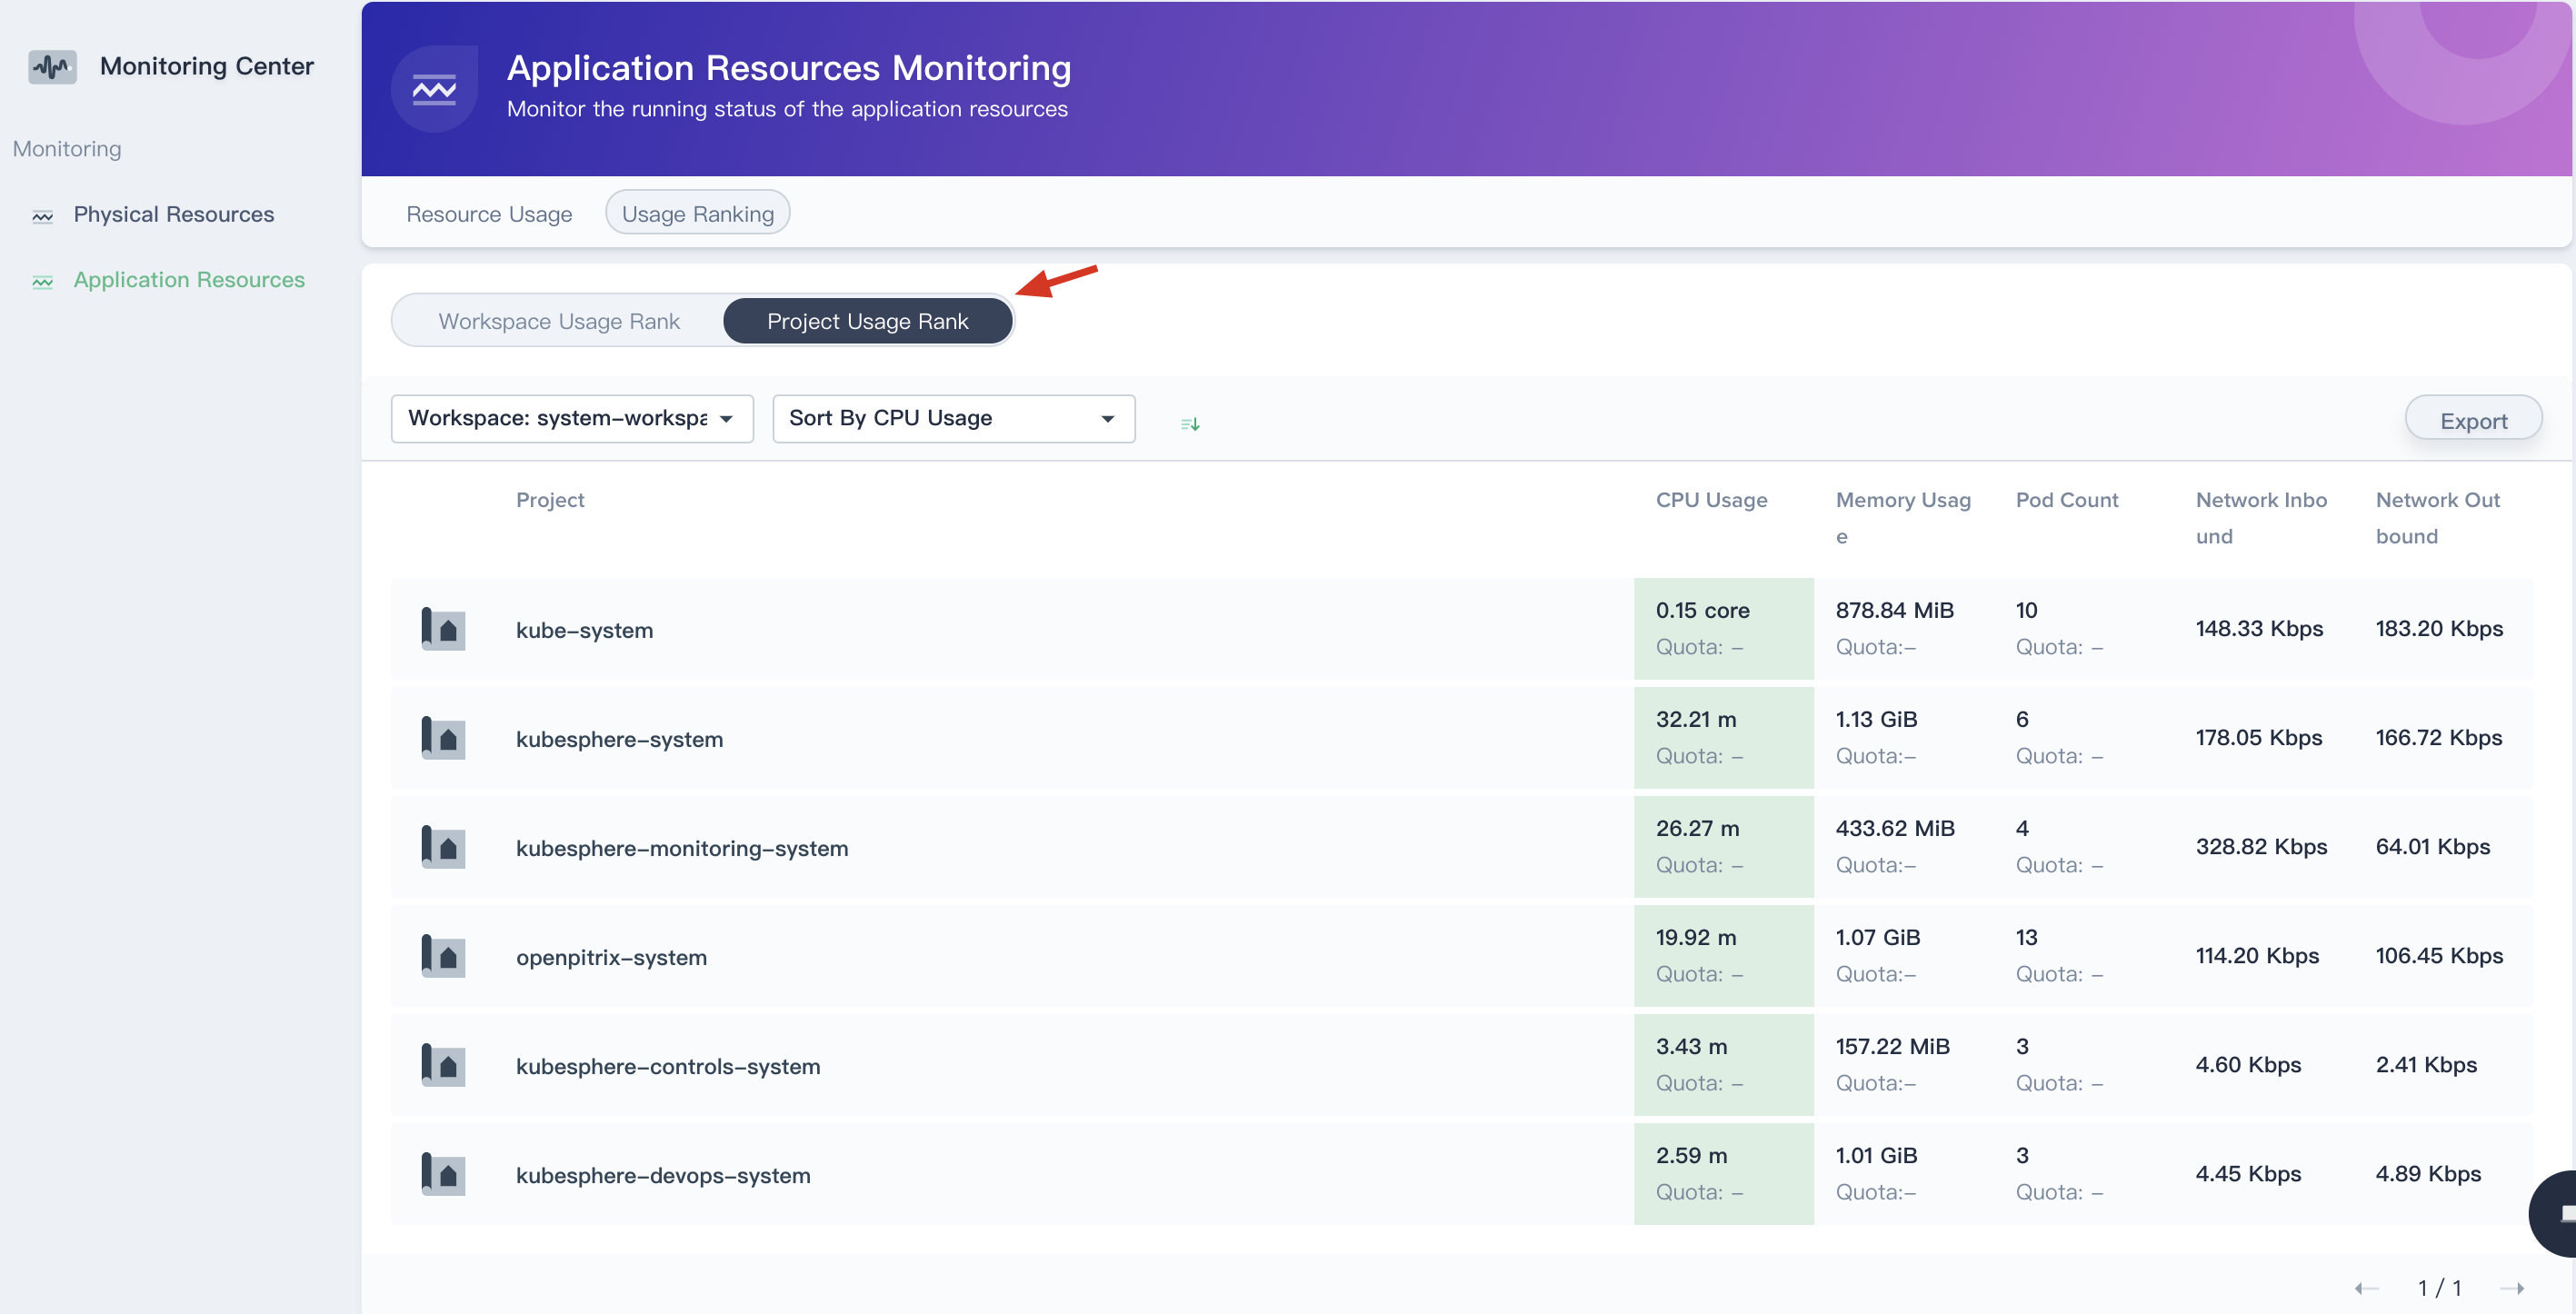
Task: Open the Usage Ranking tab
Action: 698,214
